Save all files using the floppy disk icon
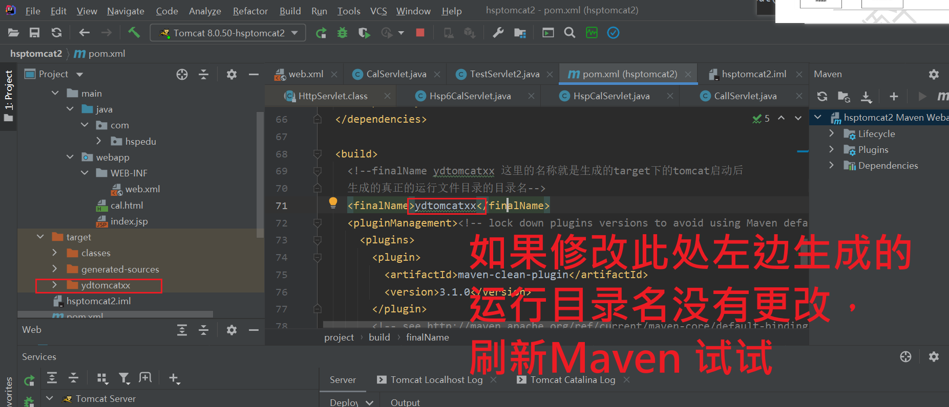The image size is (949, 407). tap(34, 33)
